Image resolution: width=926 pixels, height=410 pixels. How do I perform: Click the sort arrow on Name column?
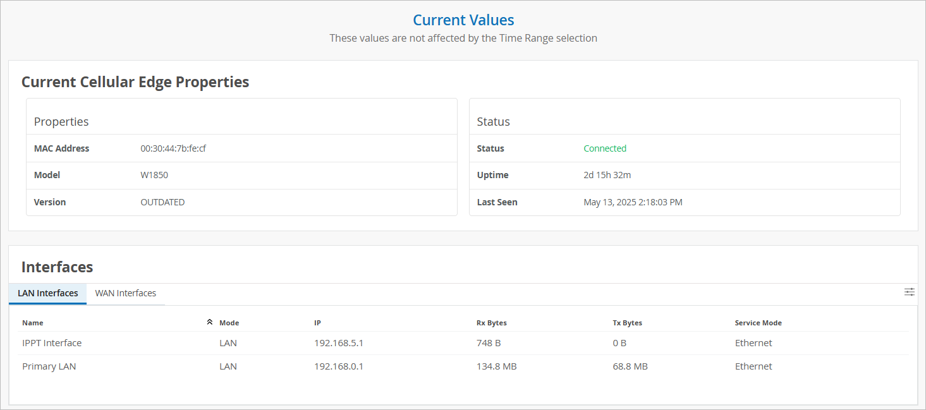click(210, 322)
